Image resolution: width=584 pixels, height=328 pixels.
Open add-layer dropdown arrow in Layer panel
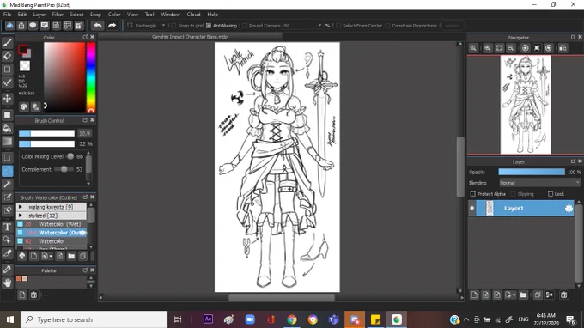pos(514,295)
